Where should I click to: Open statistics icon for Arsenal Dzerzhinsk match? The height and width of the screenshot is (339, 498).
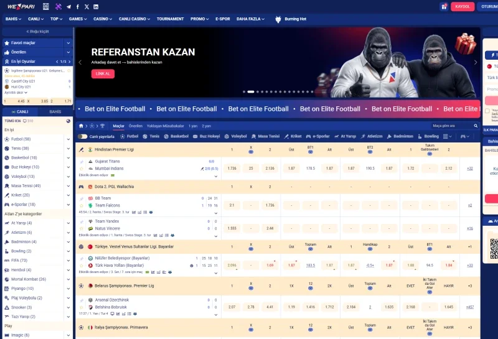[x=118, y=313]
